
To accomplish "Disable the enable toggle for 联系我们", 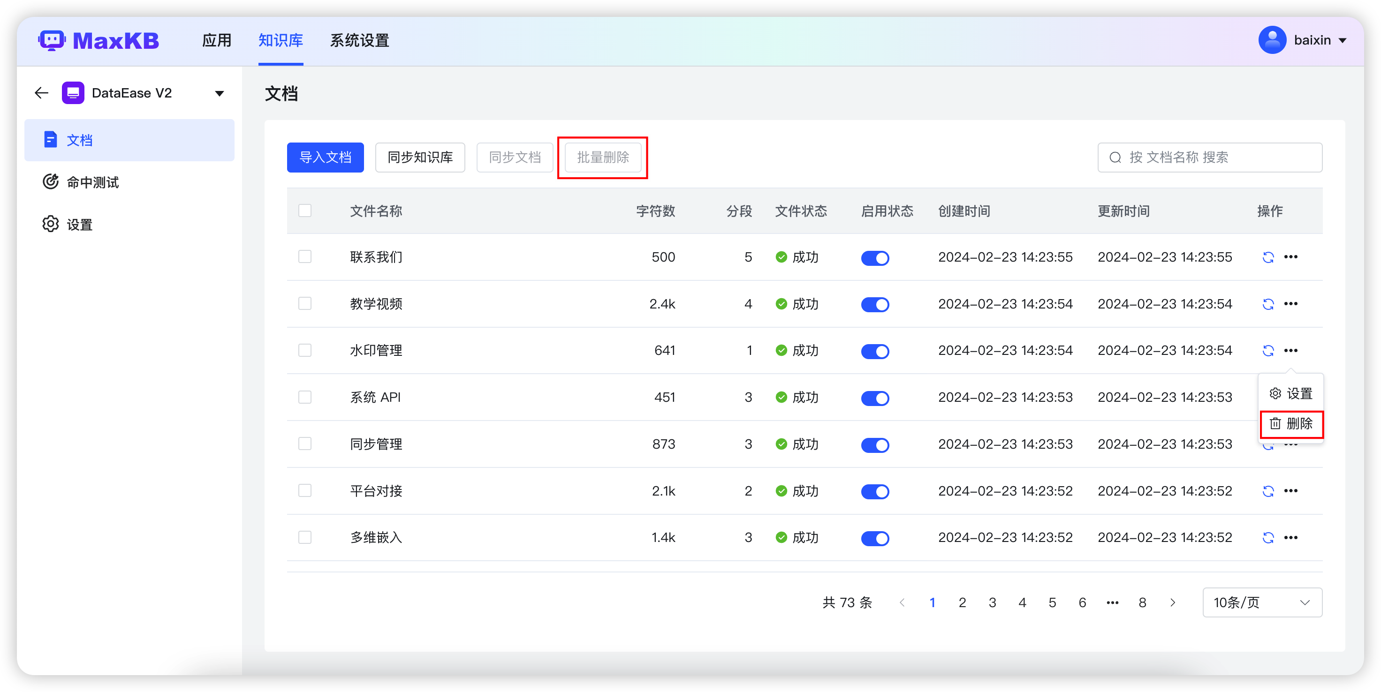I will [875, 258].
